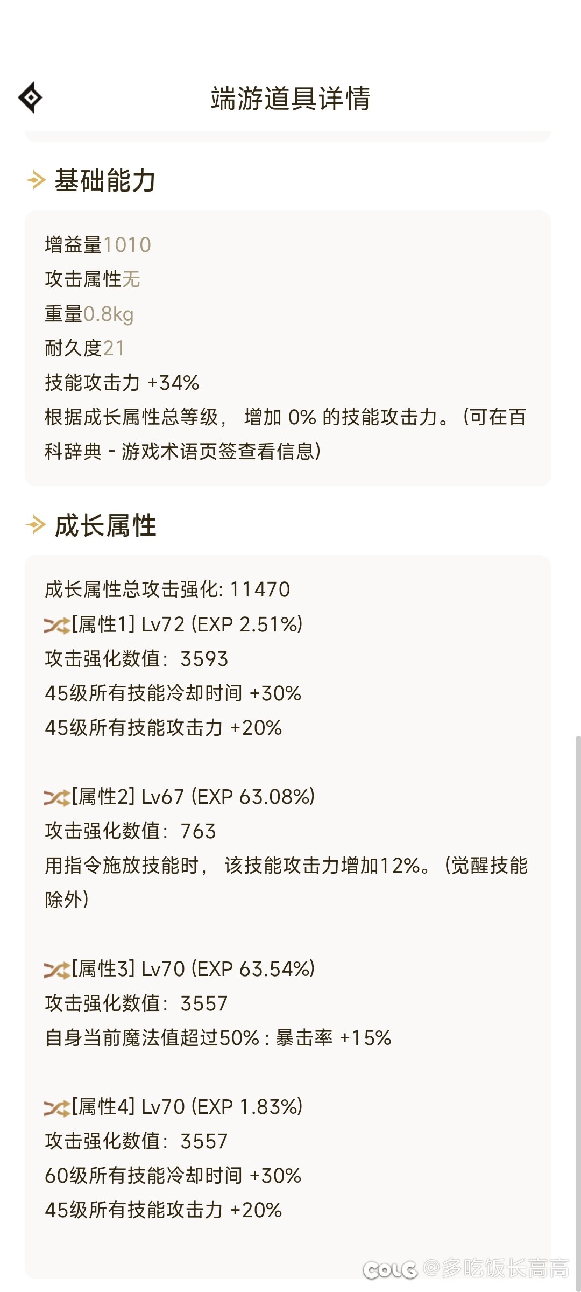Tap the 增益量 1010 stat line
Image resolution: width=581 pixels, height=1292 pixels.
tap(98, 245)
